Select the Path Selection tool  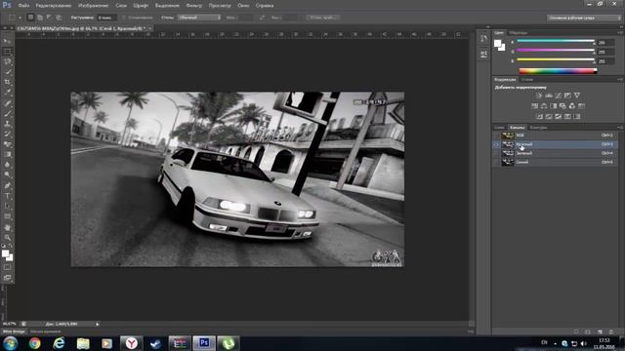tap(8, 206)
